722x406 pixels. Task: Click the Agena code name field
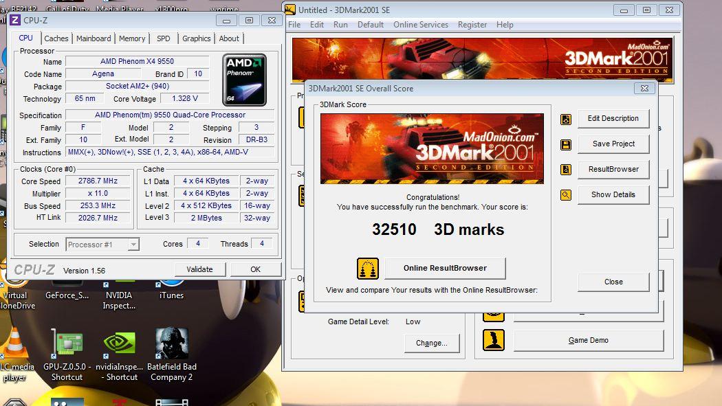pos(102,74)
